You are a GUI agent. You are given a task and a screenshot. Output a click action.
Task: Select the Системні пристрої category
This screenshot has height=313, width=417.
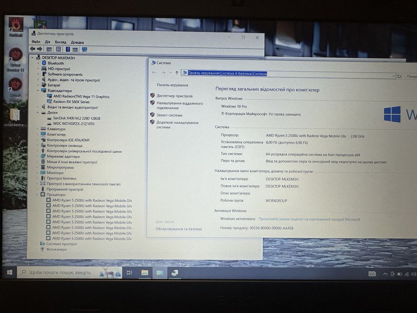pos(61,244)
